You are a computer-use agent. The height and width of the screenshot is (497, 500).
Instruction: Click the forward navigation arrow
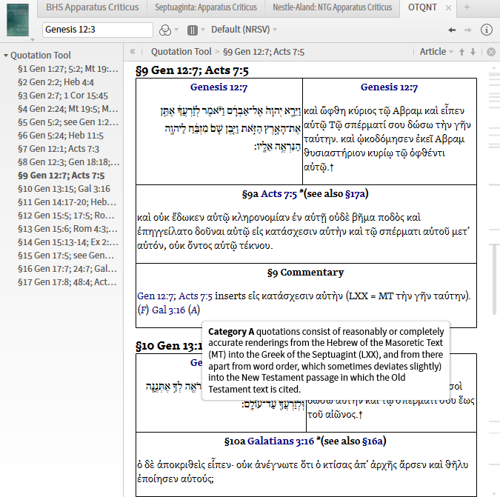[468, 30]
